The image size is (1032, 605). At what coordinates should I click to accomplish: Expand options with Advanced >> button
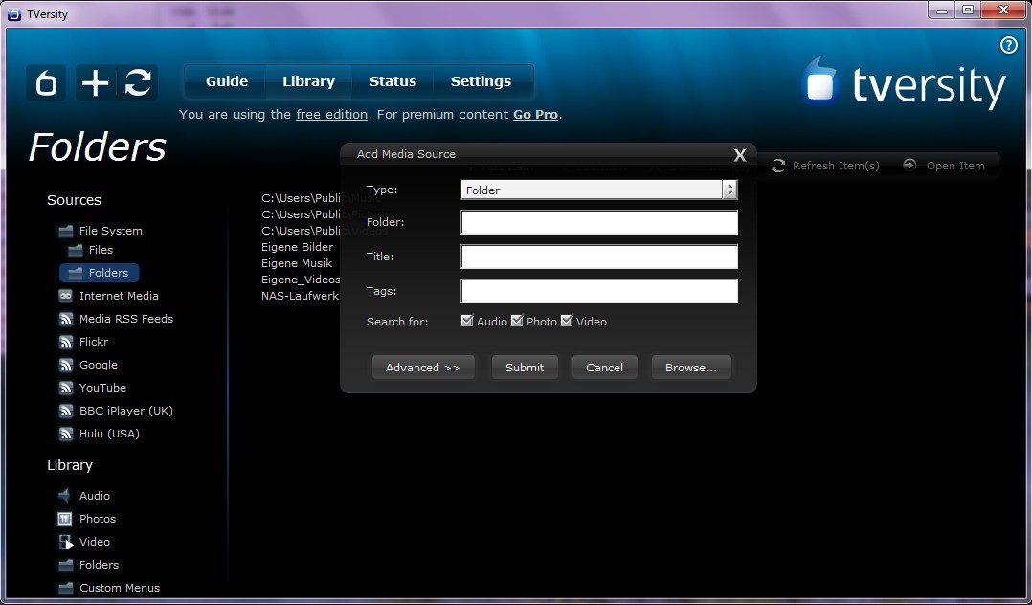pyautogui.click(x=423, y=368)
